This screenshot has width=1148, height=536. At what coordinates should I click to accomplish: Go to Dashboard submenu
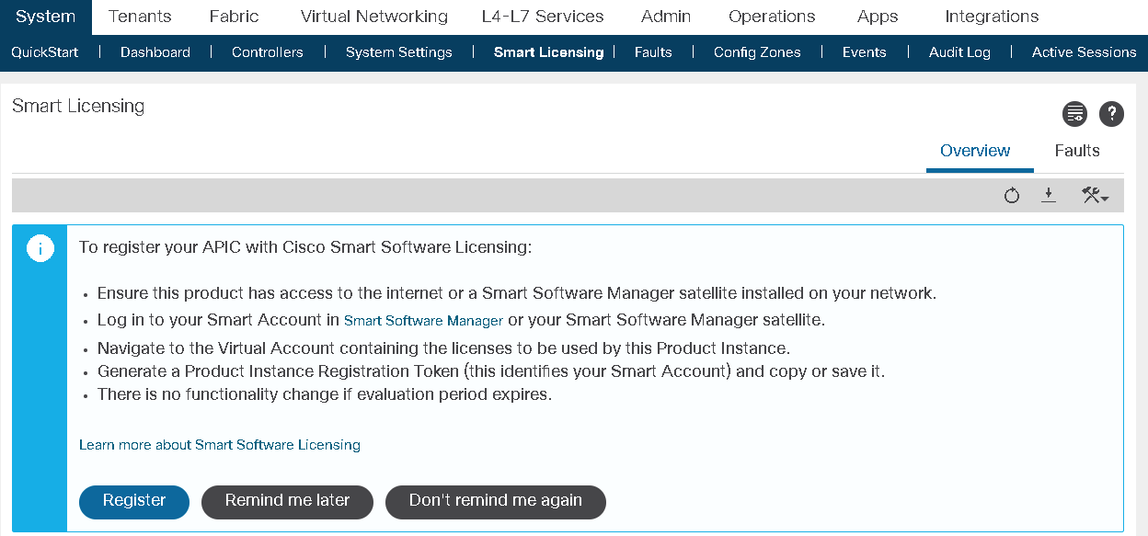tap(155, 52)
